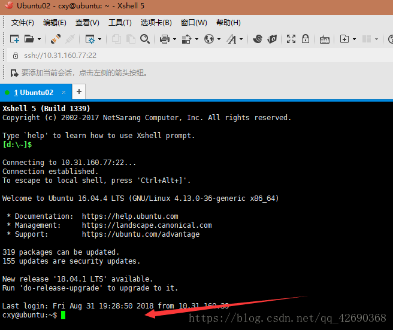Open session Properties gear icon
Viewport: 393px width, 330px height.
(90, 39)
